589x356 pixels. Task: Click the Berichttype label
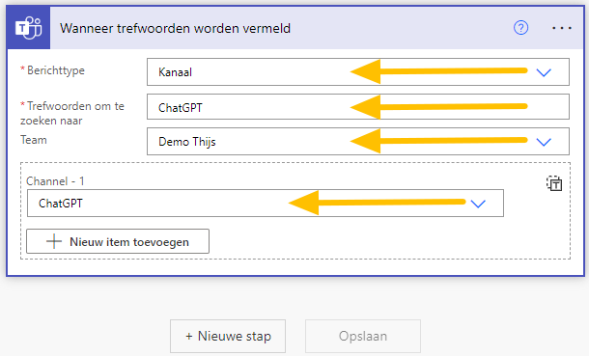[x=56, y=70]
